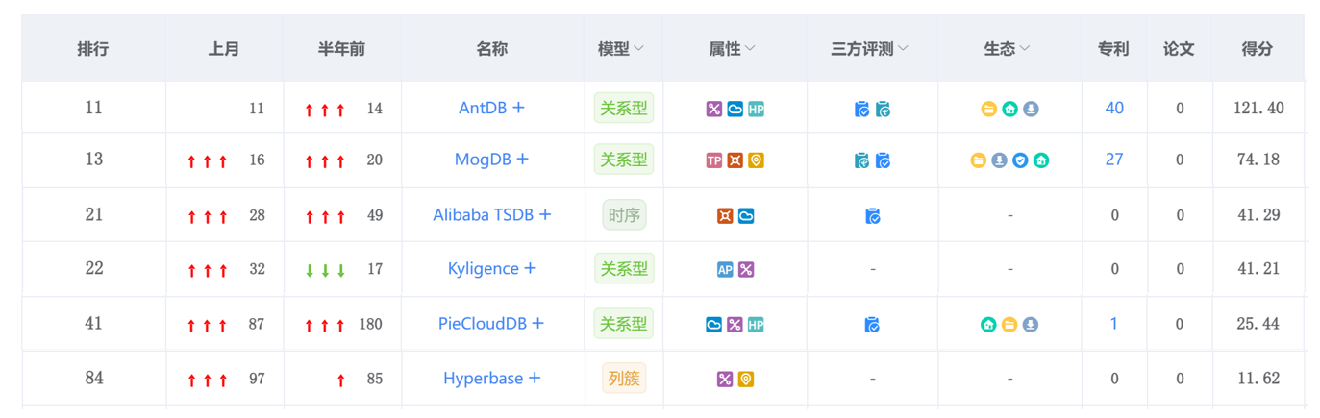Click the orange square icon for Alibaba TSDB

725,216
